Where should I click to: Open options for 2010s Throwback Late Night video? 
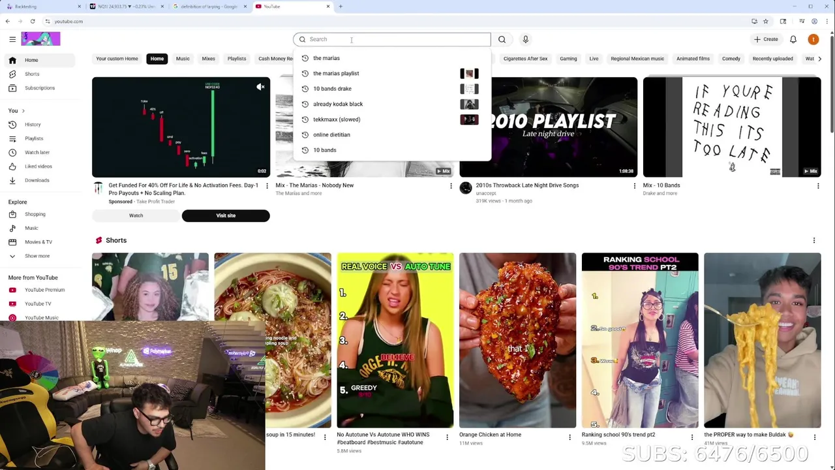634,186
